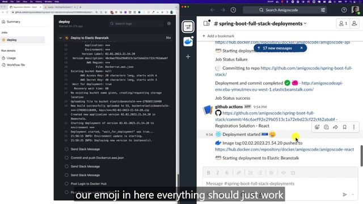The height and width of the screenshot is (204, 363).
Task: Click the Message #spring-boot-full-stack-deployments field
Action: [280, 184]
